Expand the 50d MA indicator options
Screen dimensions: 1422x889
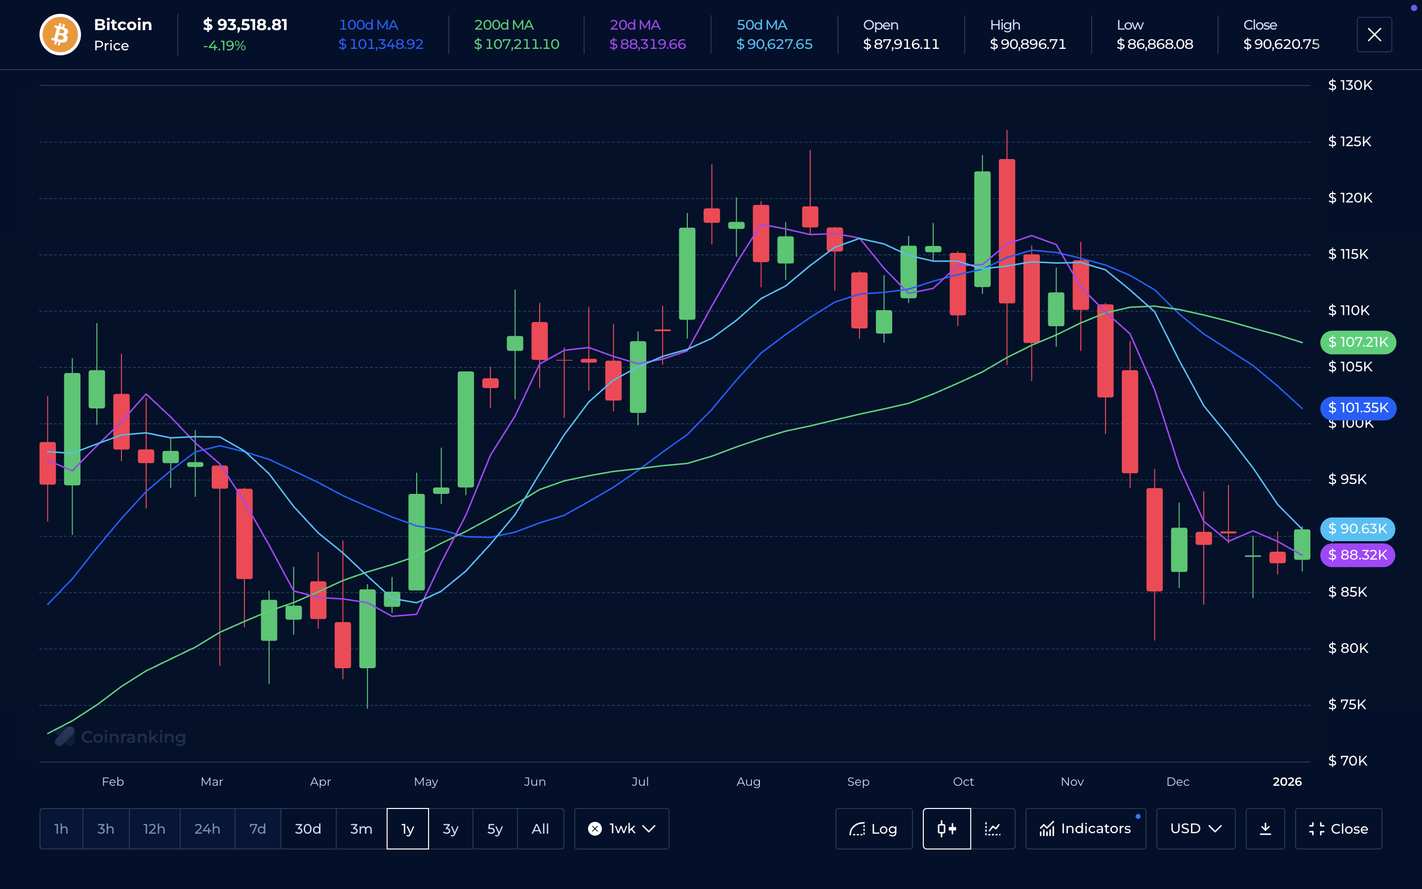(774, 34)
